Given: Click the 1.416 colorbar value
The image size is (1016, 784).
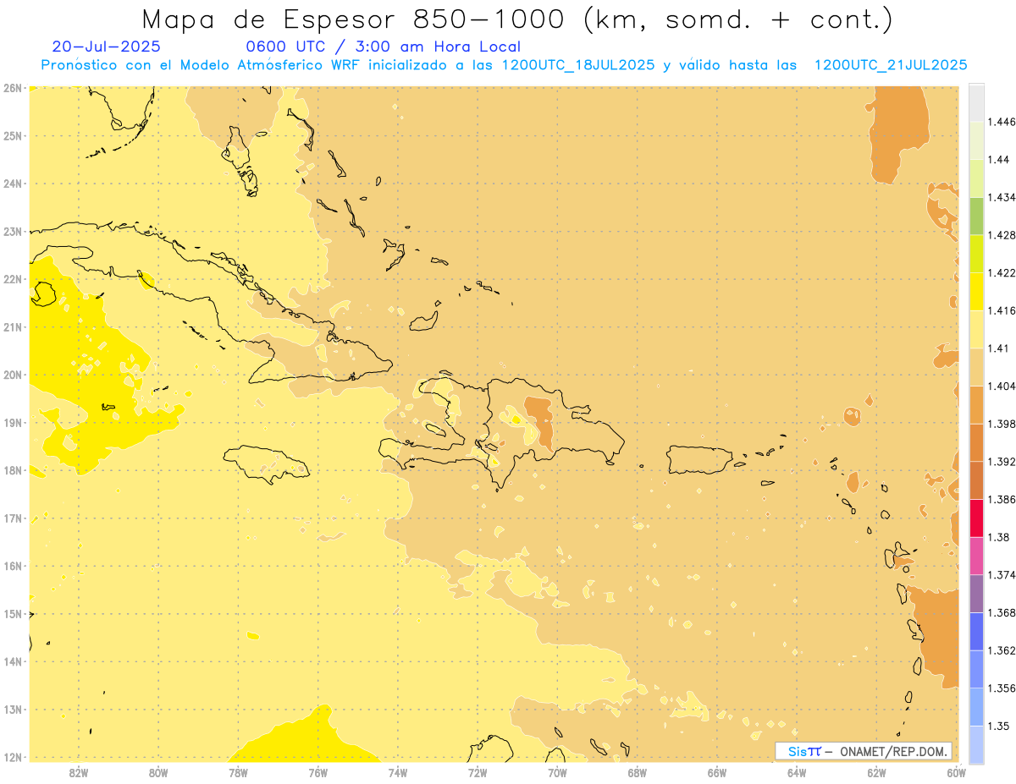Looking at the screenshot, I should click(1002, 310).
